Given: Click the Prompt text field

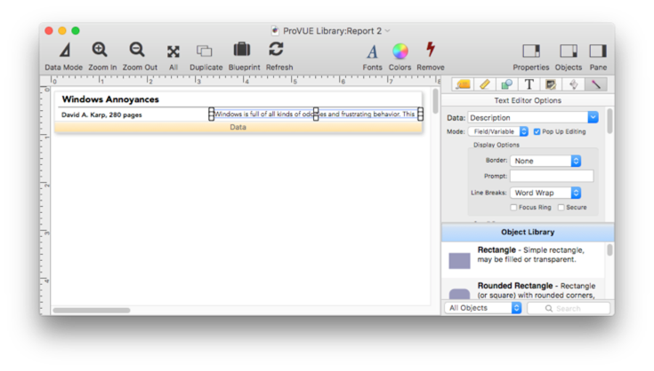Looking at the screenshot, I should [x=551, y=177].
